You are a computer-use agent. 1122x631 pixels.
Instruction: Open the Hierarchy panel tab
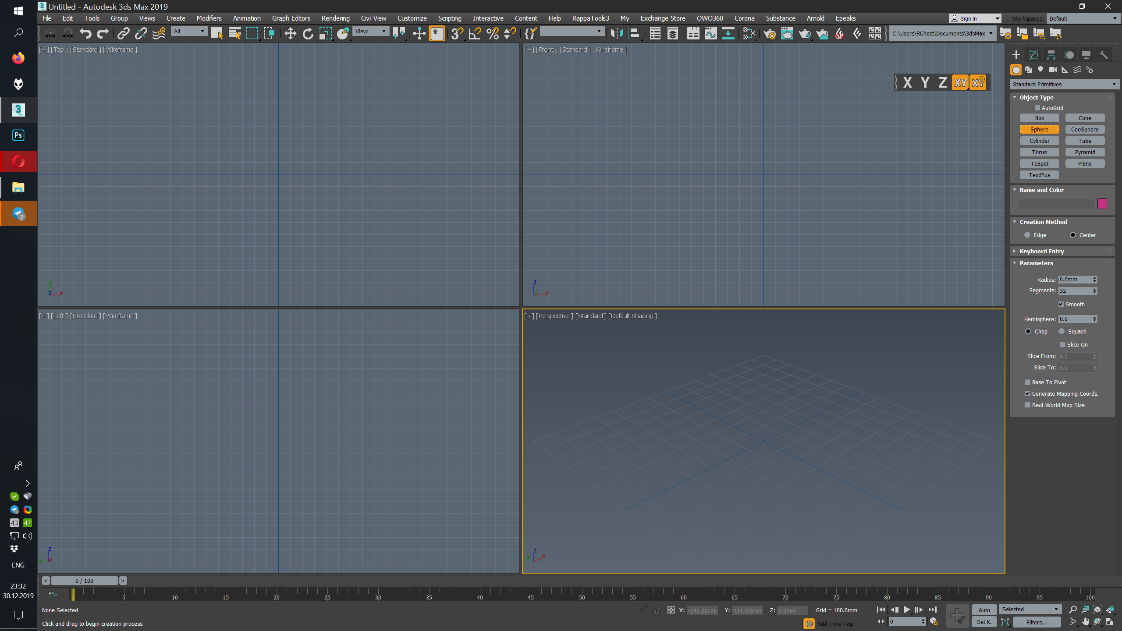pyautogui.click(x=1051, y=55)
